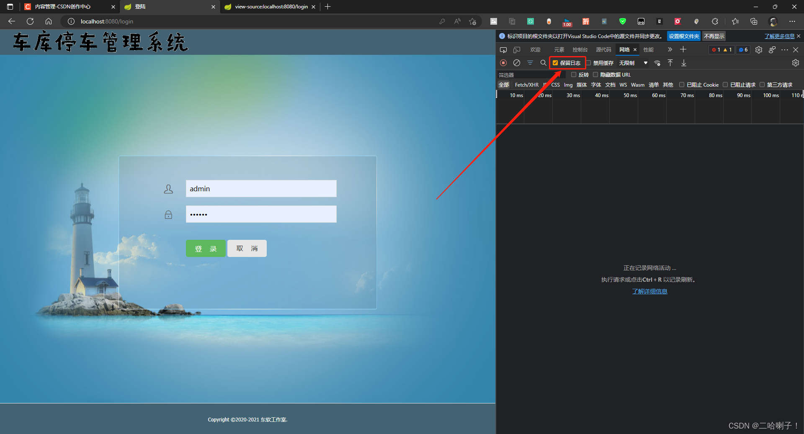Viewport: 804px width, 434px height.
Task: Filter requests by Fetch/XHR
Action: (x=527, y=85)
